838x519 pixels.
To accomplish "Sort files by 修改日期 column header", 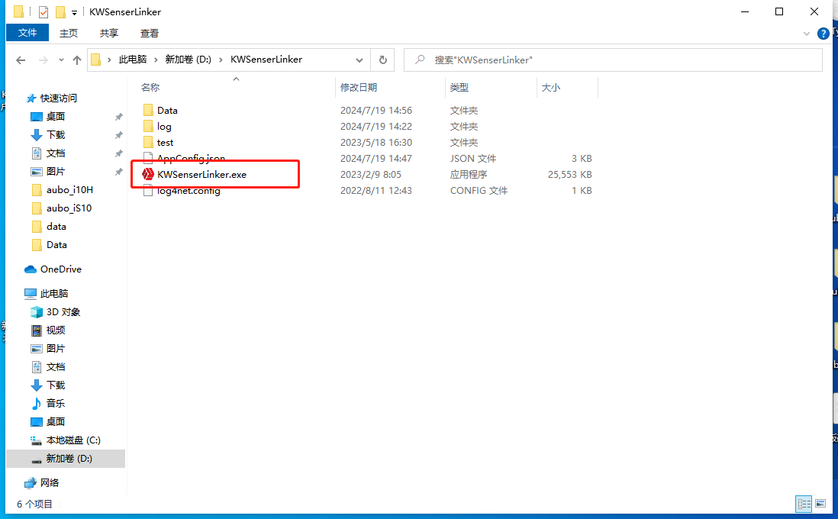I will (359, 88).
